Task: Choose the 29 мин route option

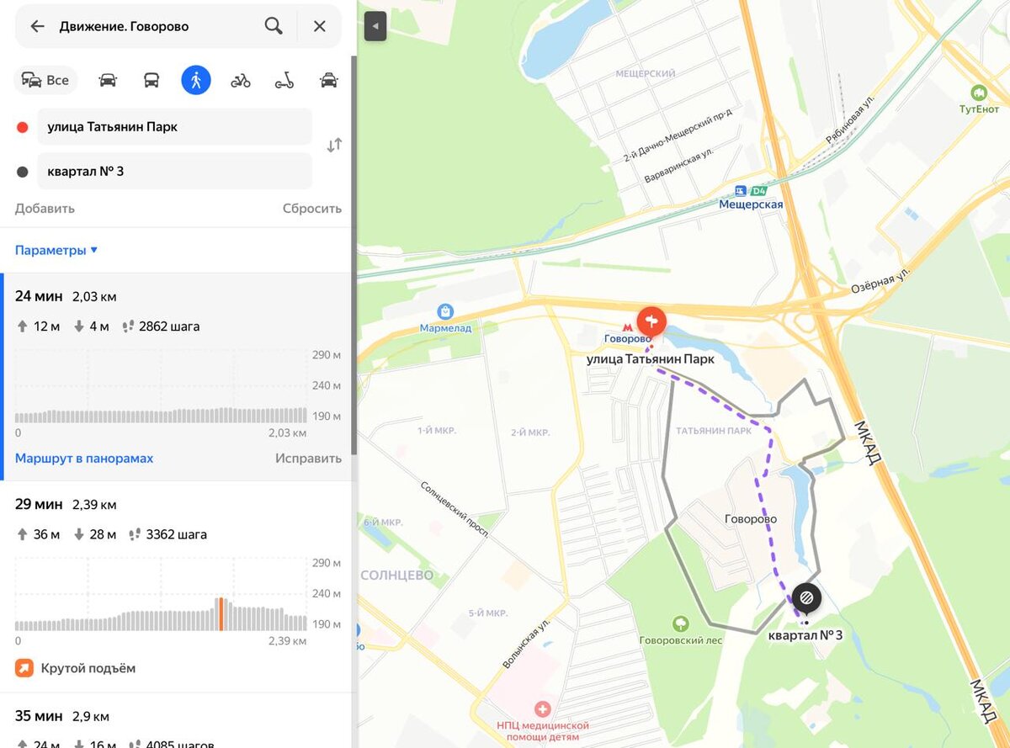Action: point(176,586)
